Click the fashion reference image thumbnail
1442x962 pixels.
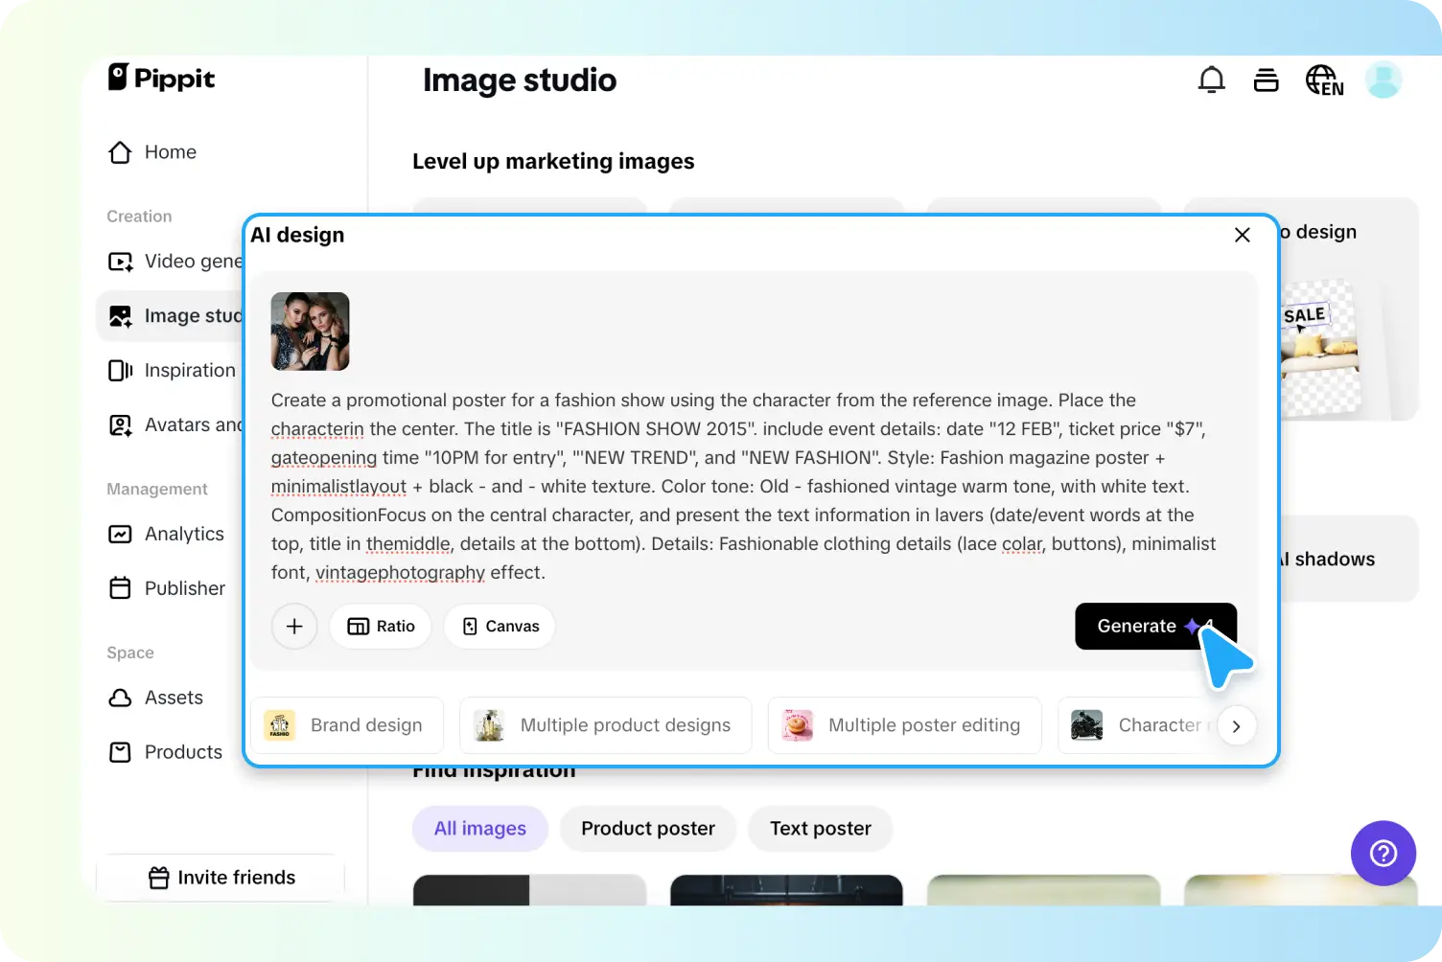[310, 332]
